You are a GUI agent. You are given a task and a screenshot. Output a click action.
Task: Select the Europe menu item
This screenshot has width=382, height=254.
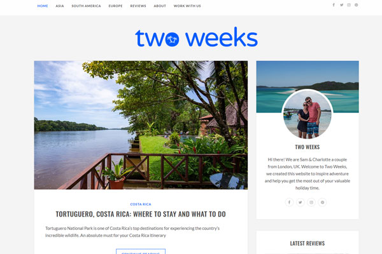[115, 6]
